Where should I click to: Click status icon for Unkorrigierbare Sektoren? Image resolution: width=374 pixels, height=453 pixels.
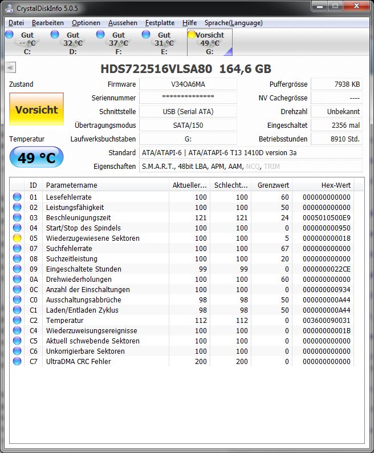[x=17, y=351]
